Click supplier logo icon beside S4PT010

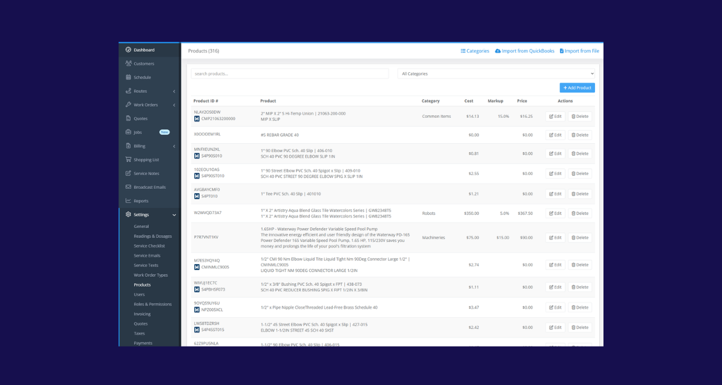pyautogui.click(x=197, y=196)
